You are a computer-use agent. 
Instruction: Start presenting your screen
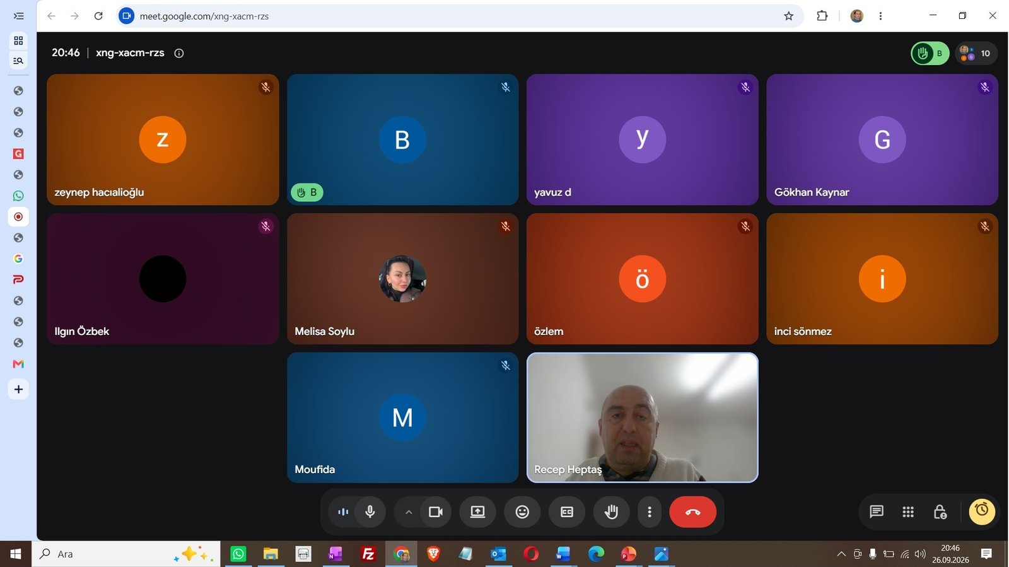click(x=477, y=511)
